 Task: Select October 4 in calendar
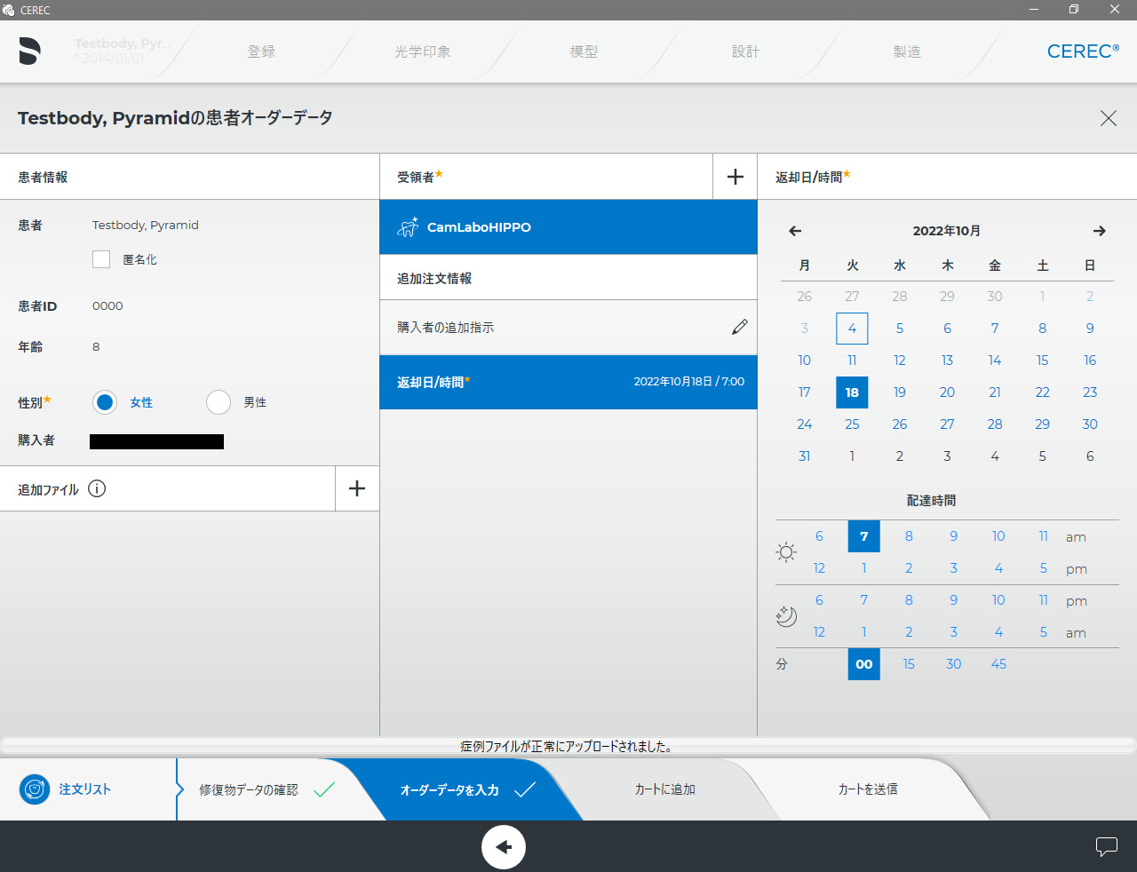[852, 329]
